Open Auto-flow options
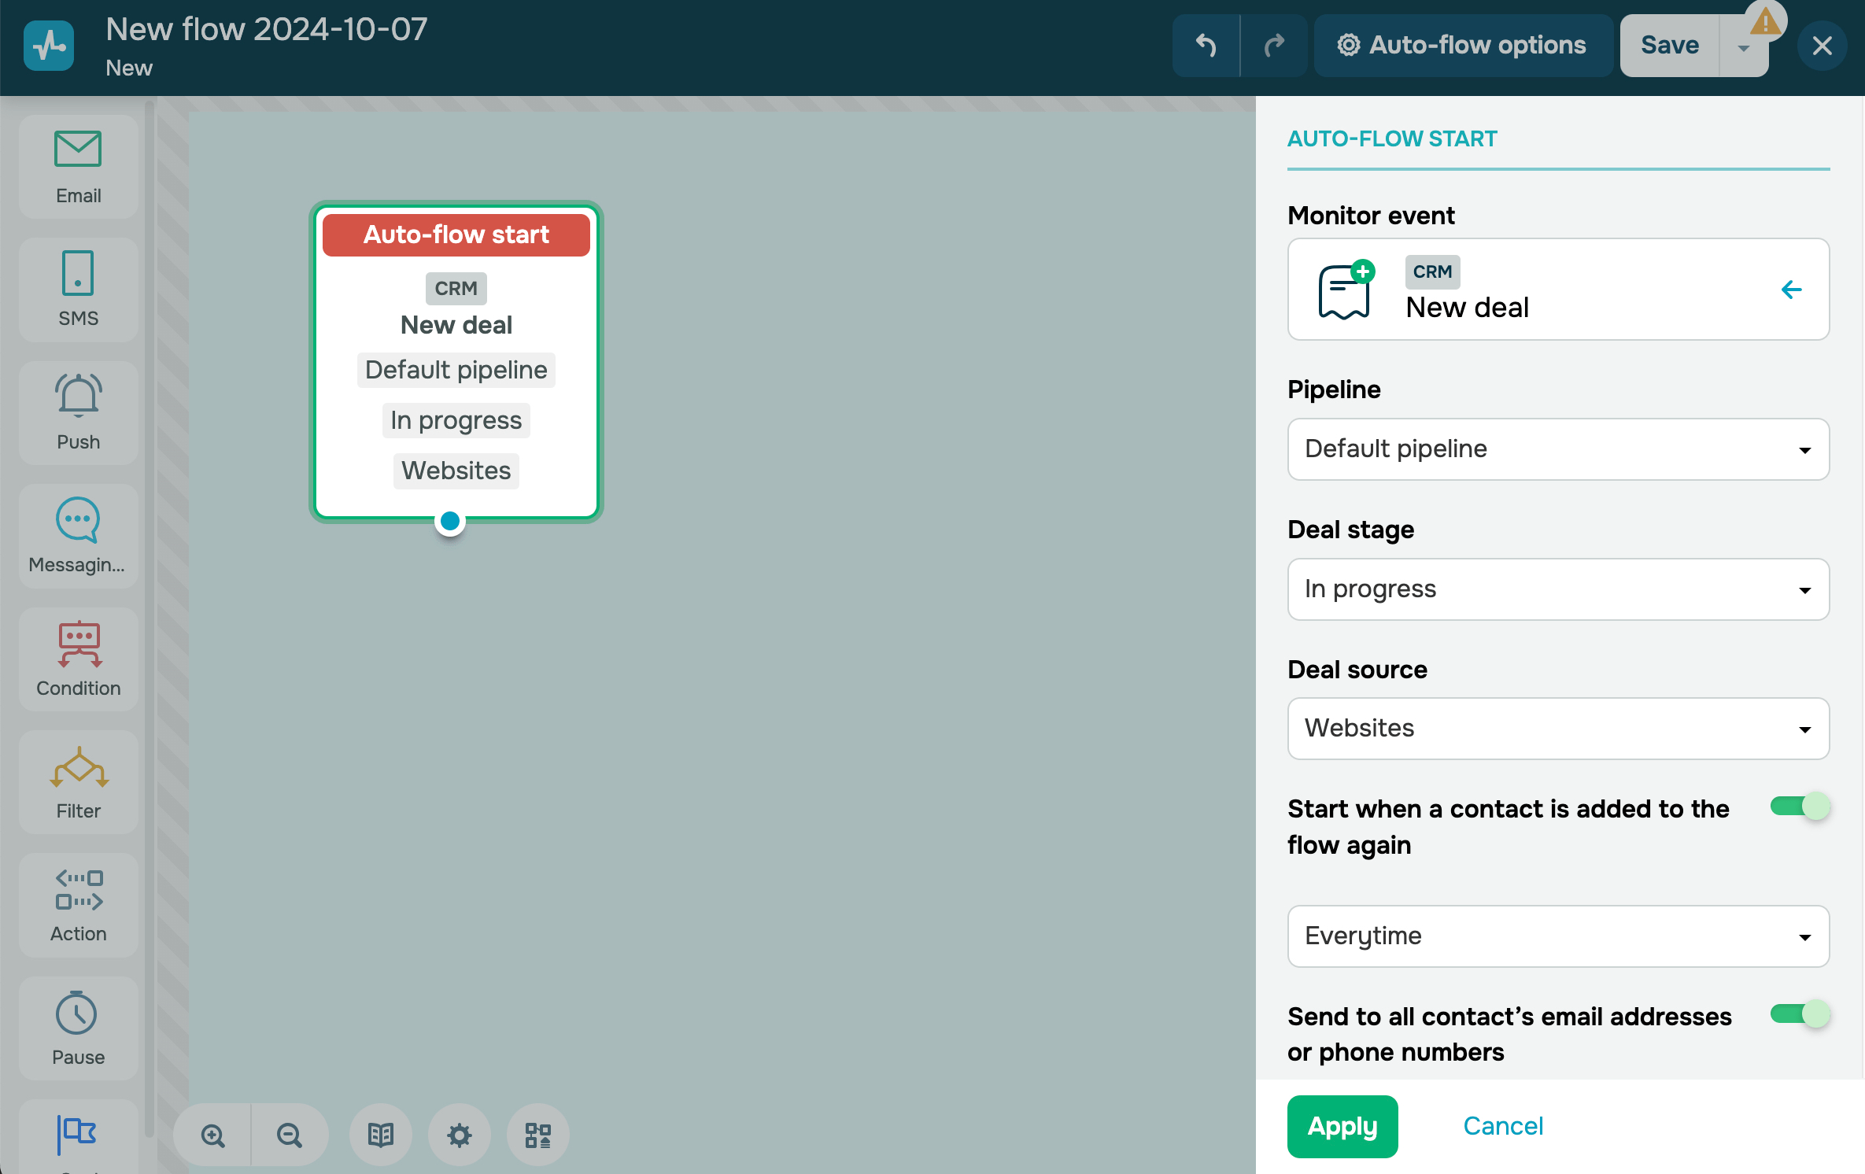 (1463, 46)
